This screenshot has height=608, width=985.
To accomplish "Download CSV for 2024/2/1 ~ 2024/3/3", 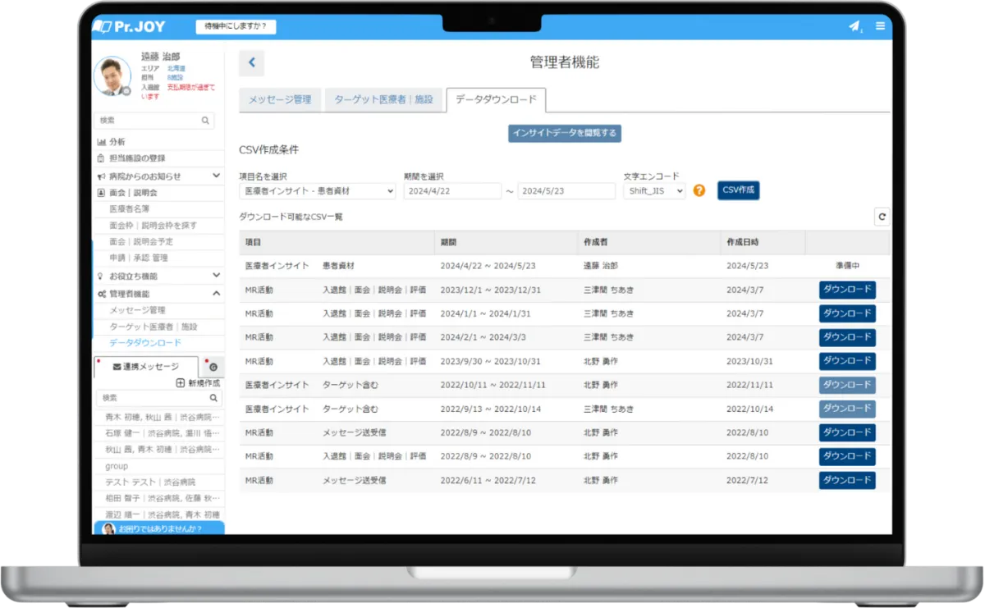I will tap(847, 337).
